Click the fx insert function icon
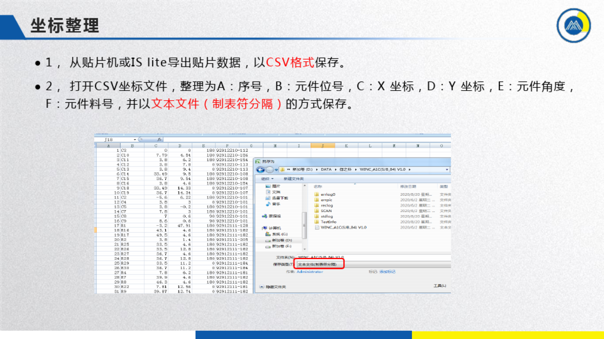This screenshot has height=339, width=604. 159,139
